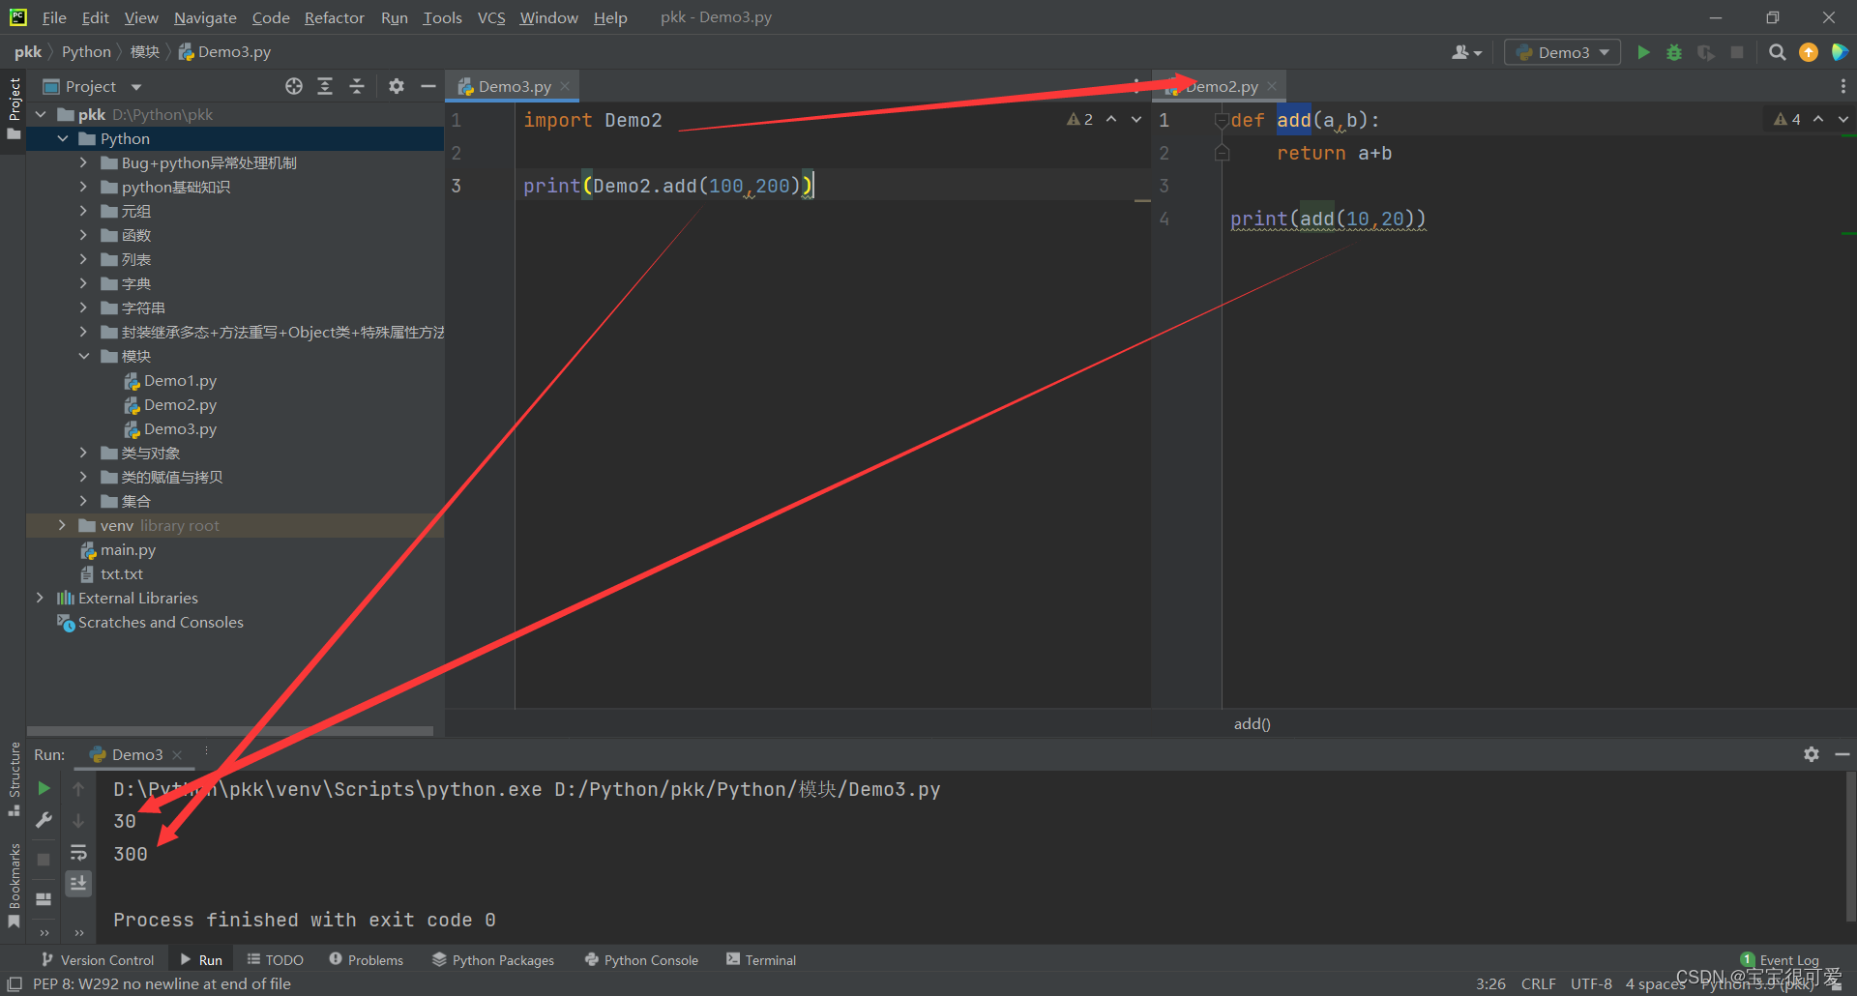Hide the Run tool window
The width and height of the screenshot is (1857, 996).
1842,754
